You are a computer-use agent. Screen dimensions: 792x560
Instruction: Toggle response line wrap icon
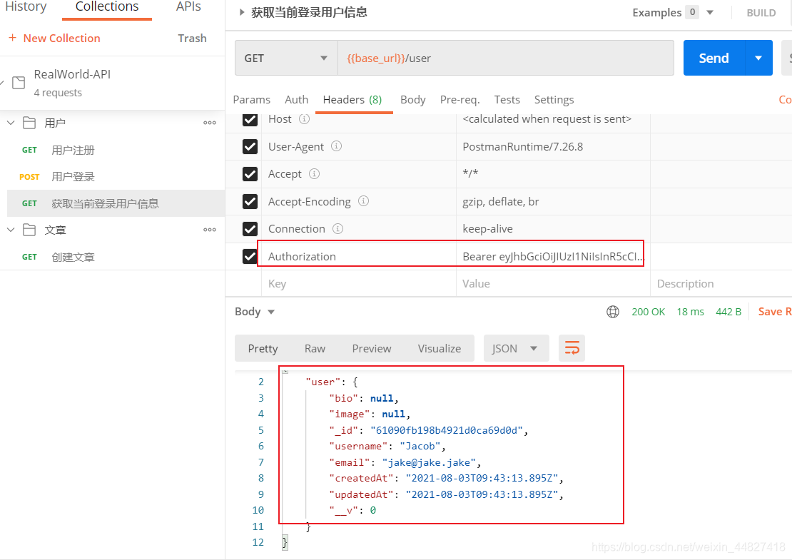[572, 348]
